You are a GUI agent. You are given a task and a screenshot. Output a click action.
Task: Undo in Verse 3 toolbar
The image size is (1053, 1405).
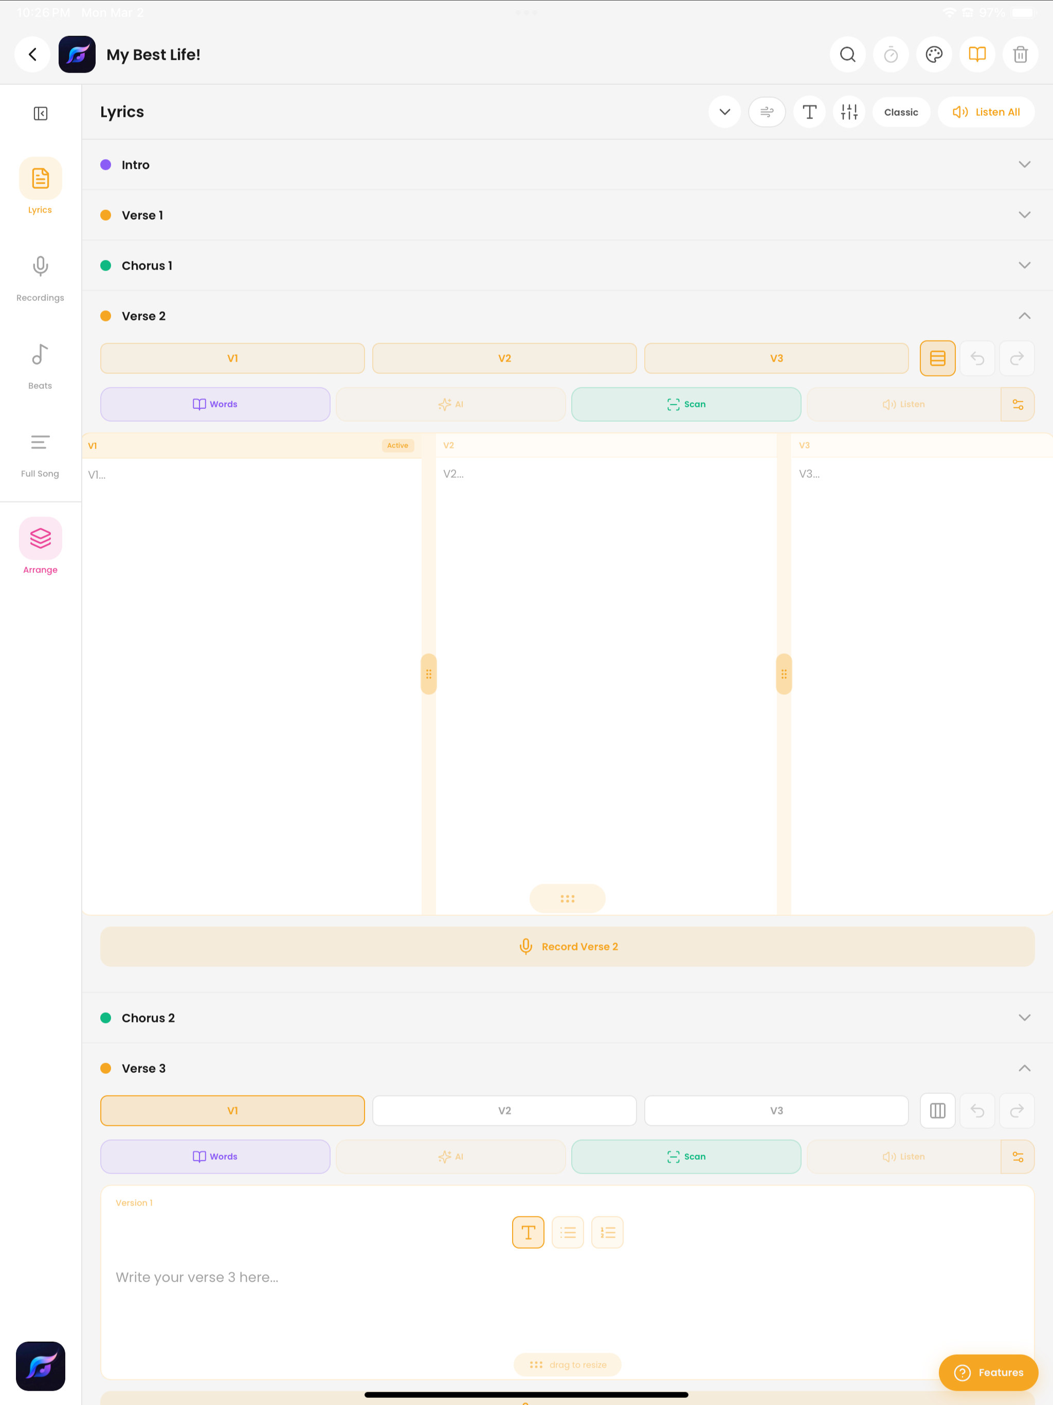click(x=977, y=1110)
